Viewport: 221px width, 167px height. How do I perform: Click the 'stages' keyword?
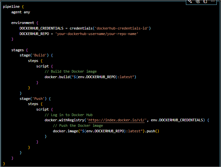(x=18, y=50)
